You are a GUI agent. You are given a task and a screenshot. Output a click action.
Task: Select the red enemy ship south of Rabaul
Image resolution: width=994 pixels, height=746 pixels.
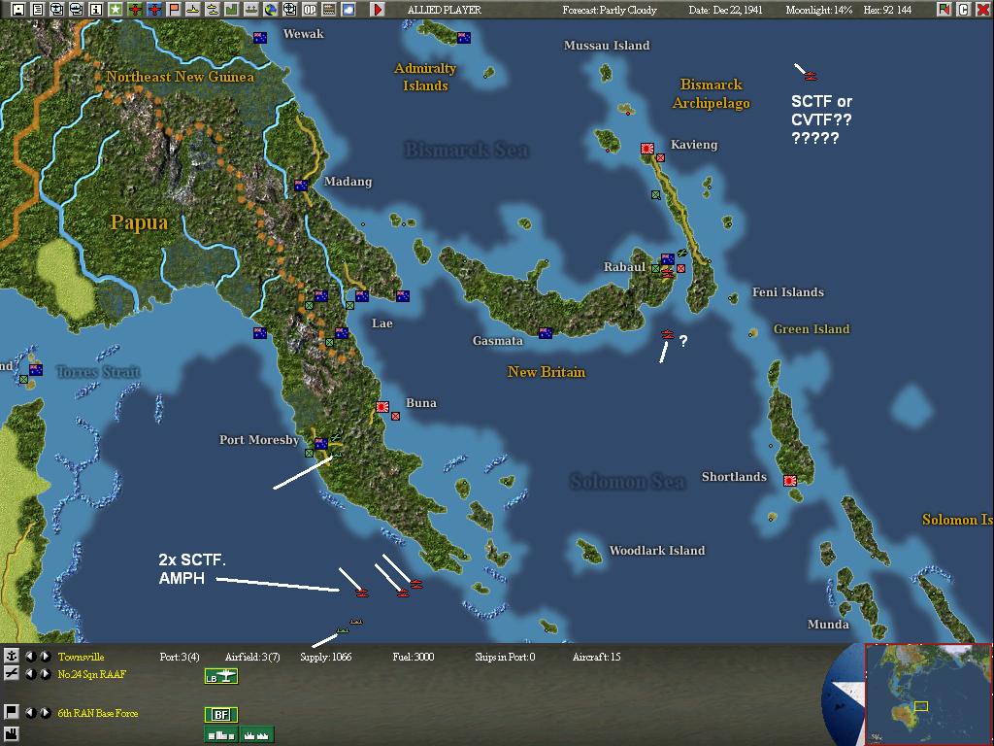668,334
